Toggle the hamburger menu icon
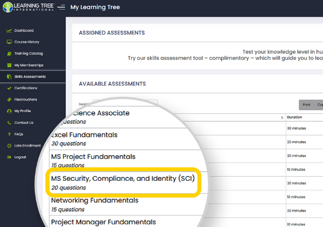 [x=61, y=7]
